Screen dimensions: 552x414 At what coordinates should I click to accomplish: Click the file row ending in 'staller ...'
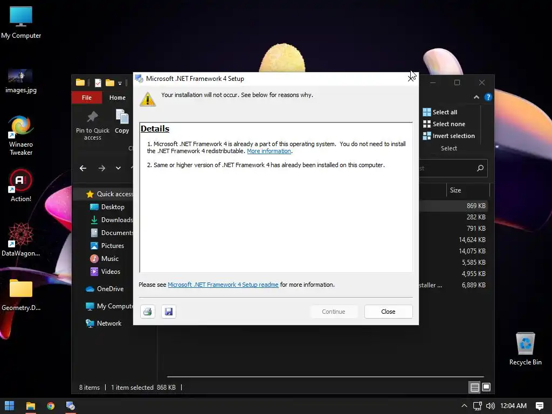click(454, 285)
